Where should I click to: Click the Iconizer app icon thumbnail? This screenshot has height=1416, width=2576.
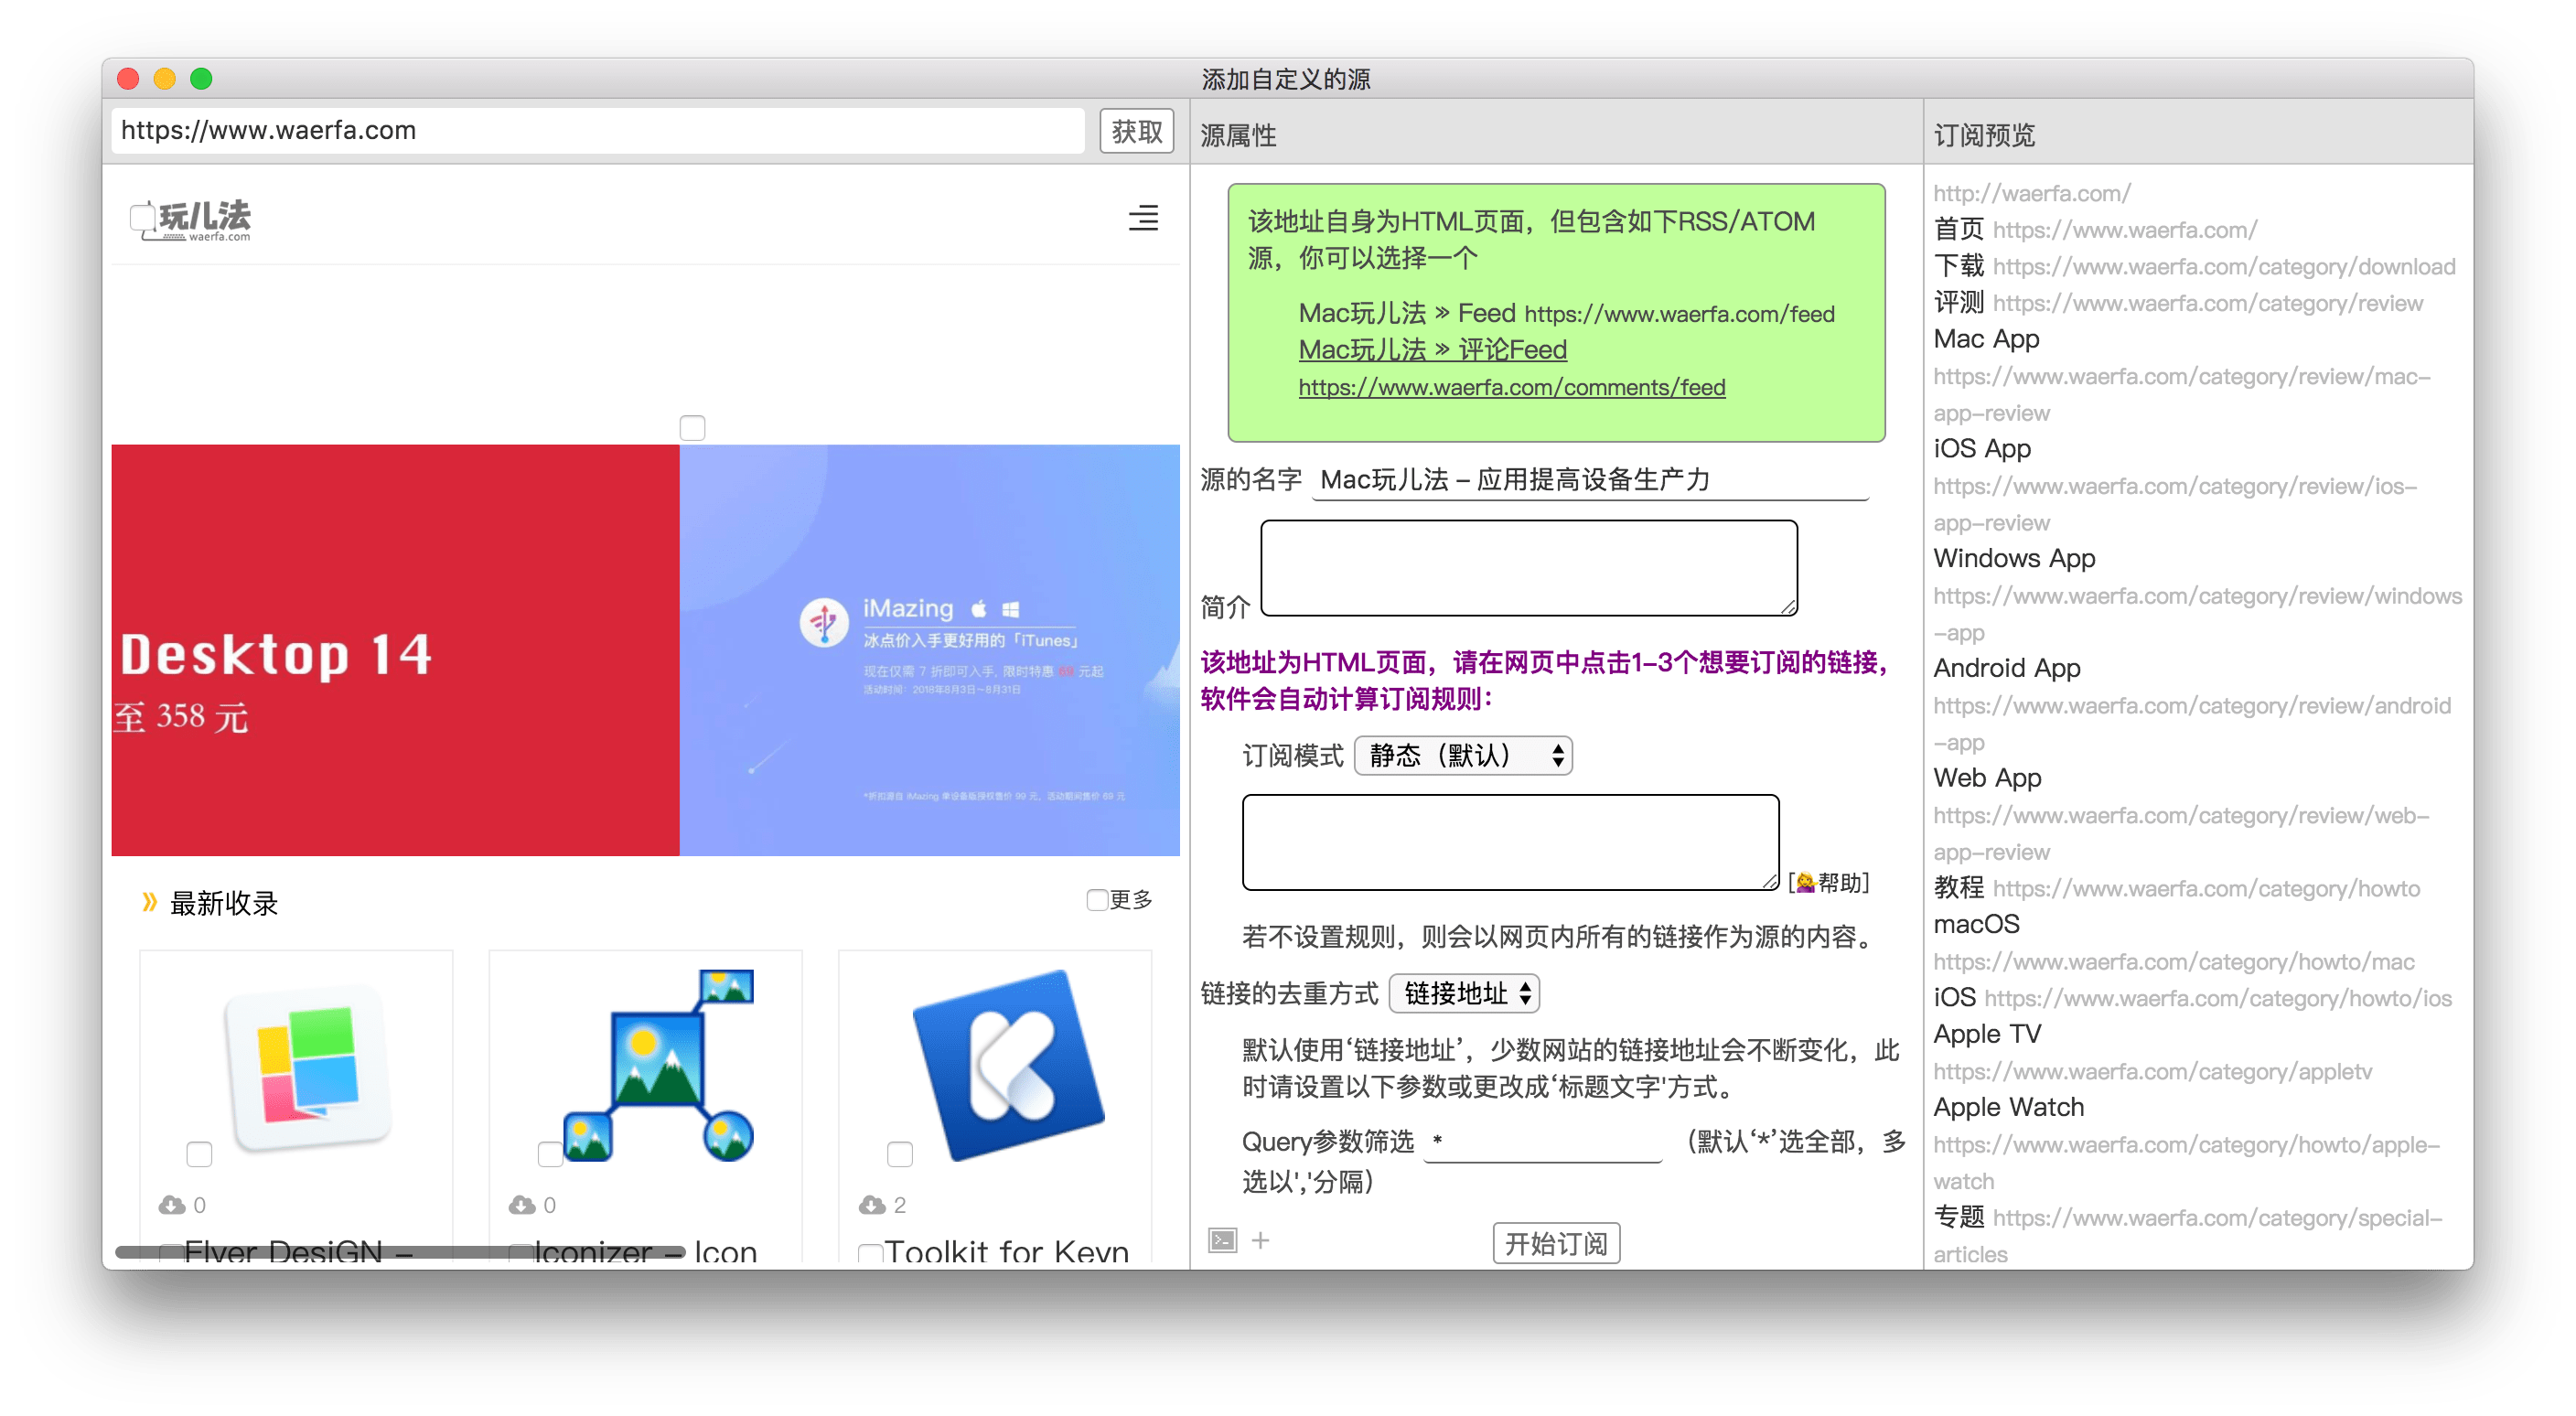[657, 1065]
